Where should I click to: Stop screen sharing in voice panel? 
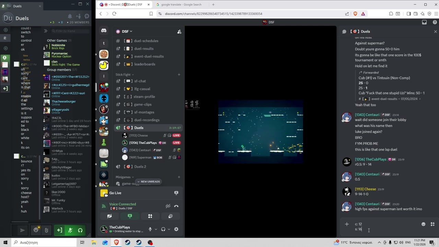click(x=130, y=216)
